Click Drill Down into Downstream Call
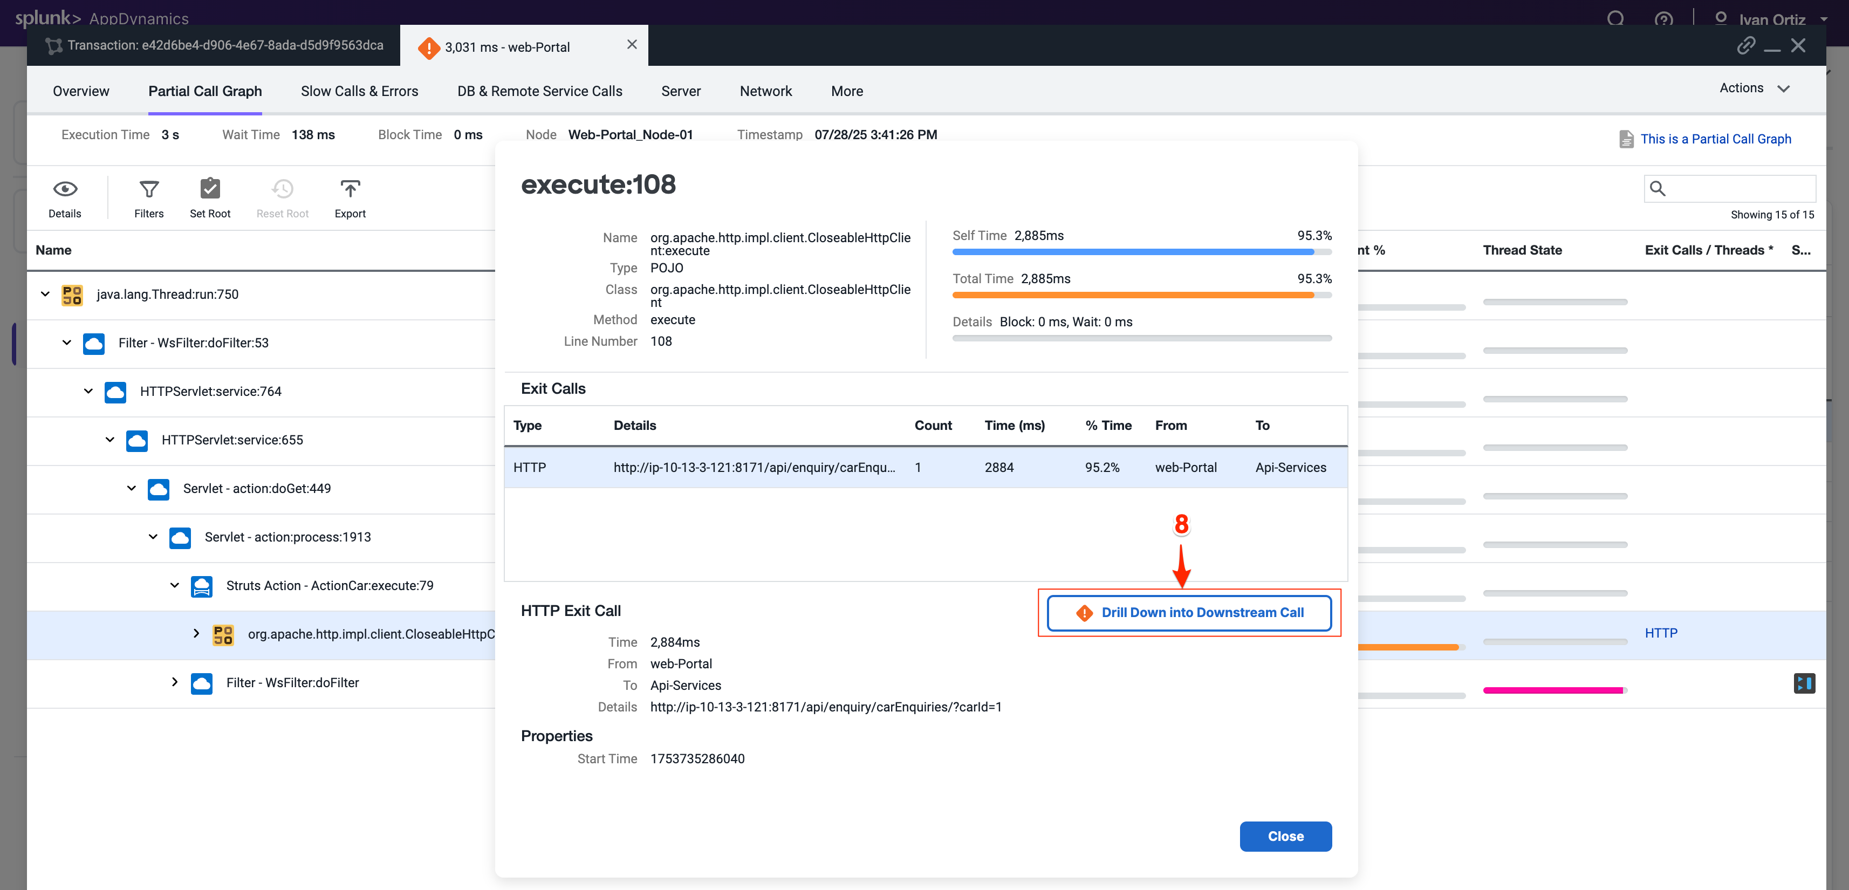1849x890 pixels. (x=1189, y=612)
